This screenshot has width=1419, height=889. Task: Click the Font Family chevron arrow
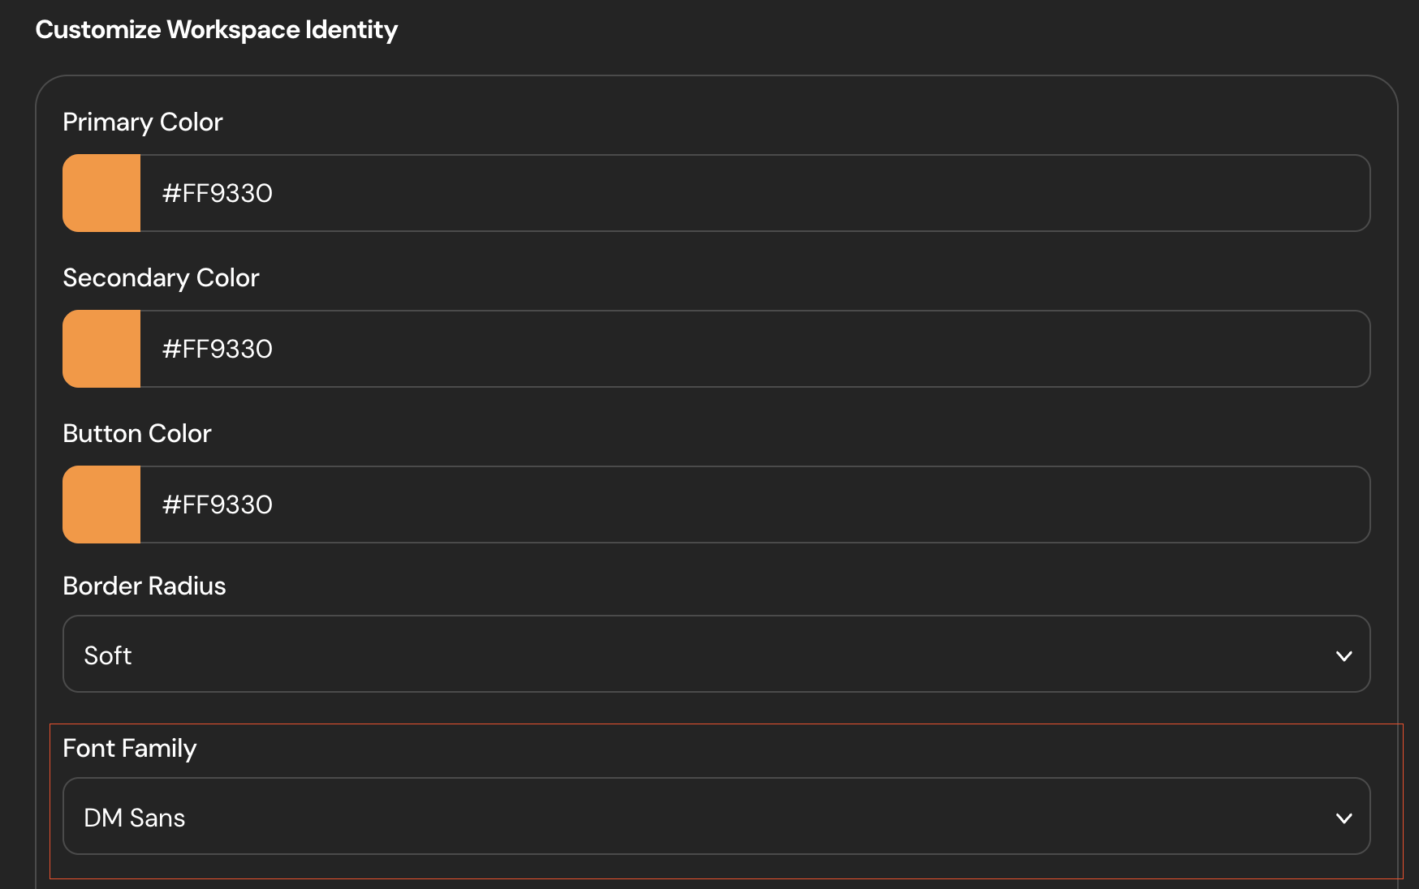[x=1344, y=818]
